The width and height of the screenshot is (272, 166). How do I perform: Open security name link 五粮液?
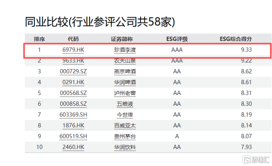(125, 104)
